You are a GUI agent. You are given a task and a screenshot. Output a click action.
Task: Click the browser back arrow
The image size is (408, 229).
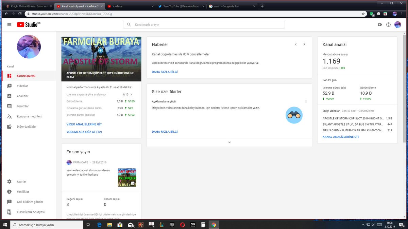point(6,14)
